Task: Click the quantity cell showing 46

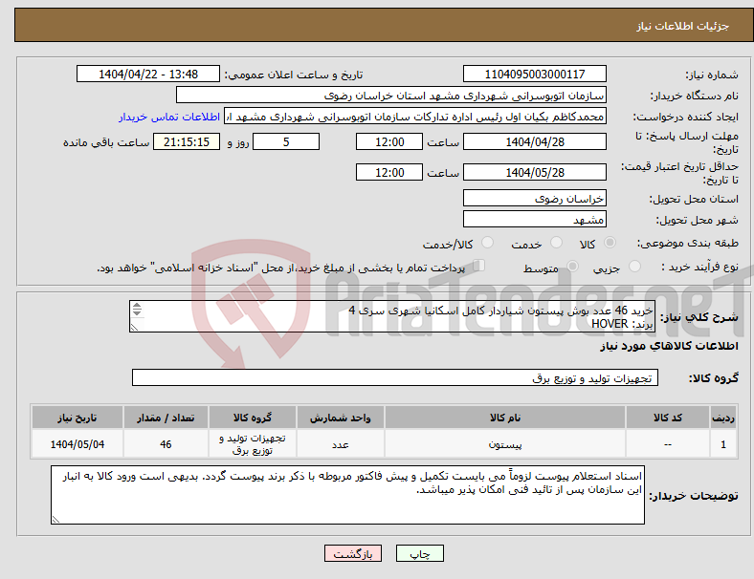Action: pyautogui.click(x=166, y=444)
